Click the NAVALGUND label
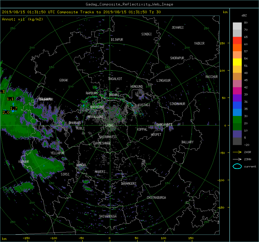The image size is (259, 242). 95,117
